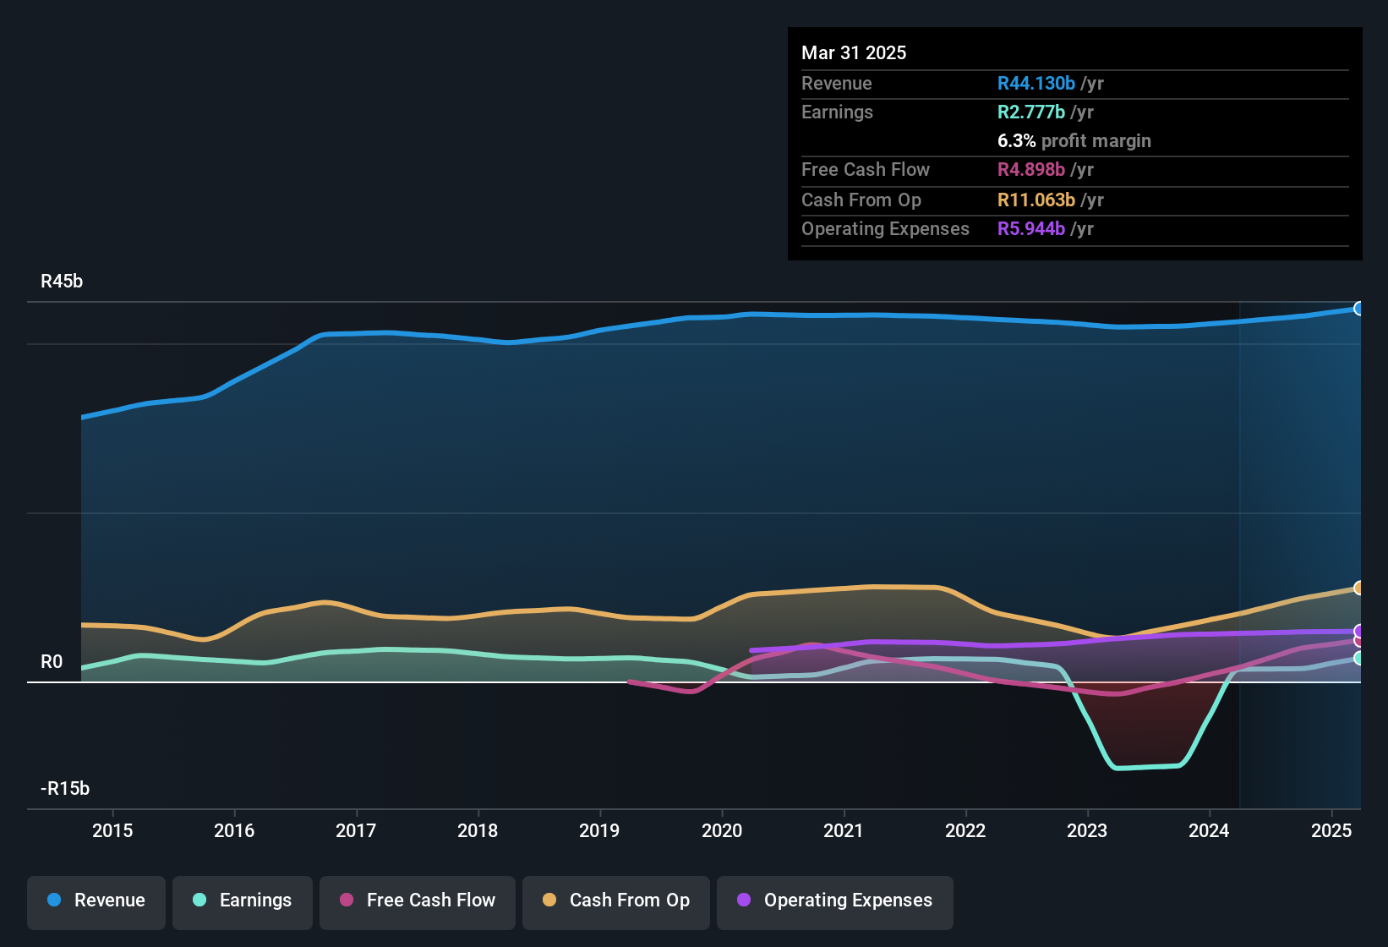The width and height of the screenshot is (1388, 947).
Task: Click the teal Earnings legend dot
Action: [x=198, y=900]
